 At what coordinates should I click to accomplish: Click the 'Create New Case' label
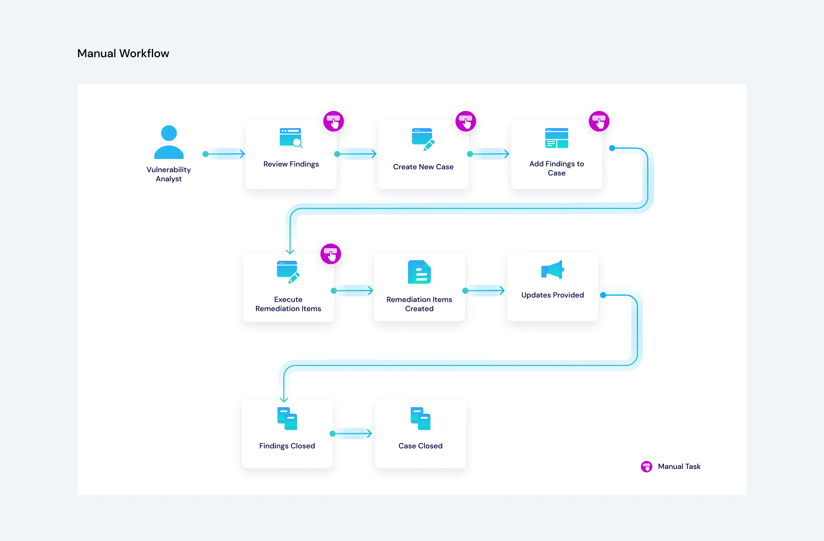(x=423, y=167)
